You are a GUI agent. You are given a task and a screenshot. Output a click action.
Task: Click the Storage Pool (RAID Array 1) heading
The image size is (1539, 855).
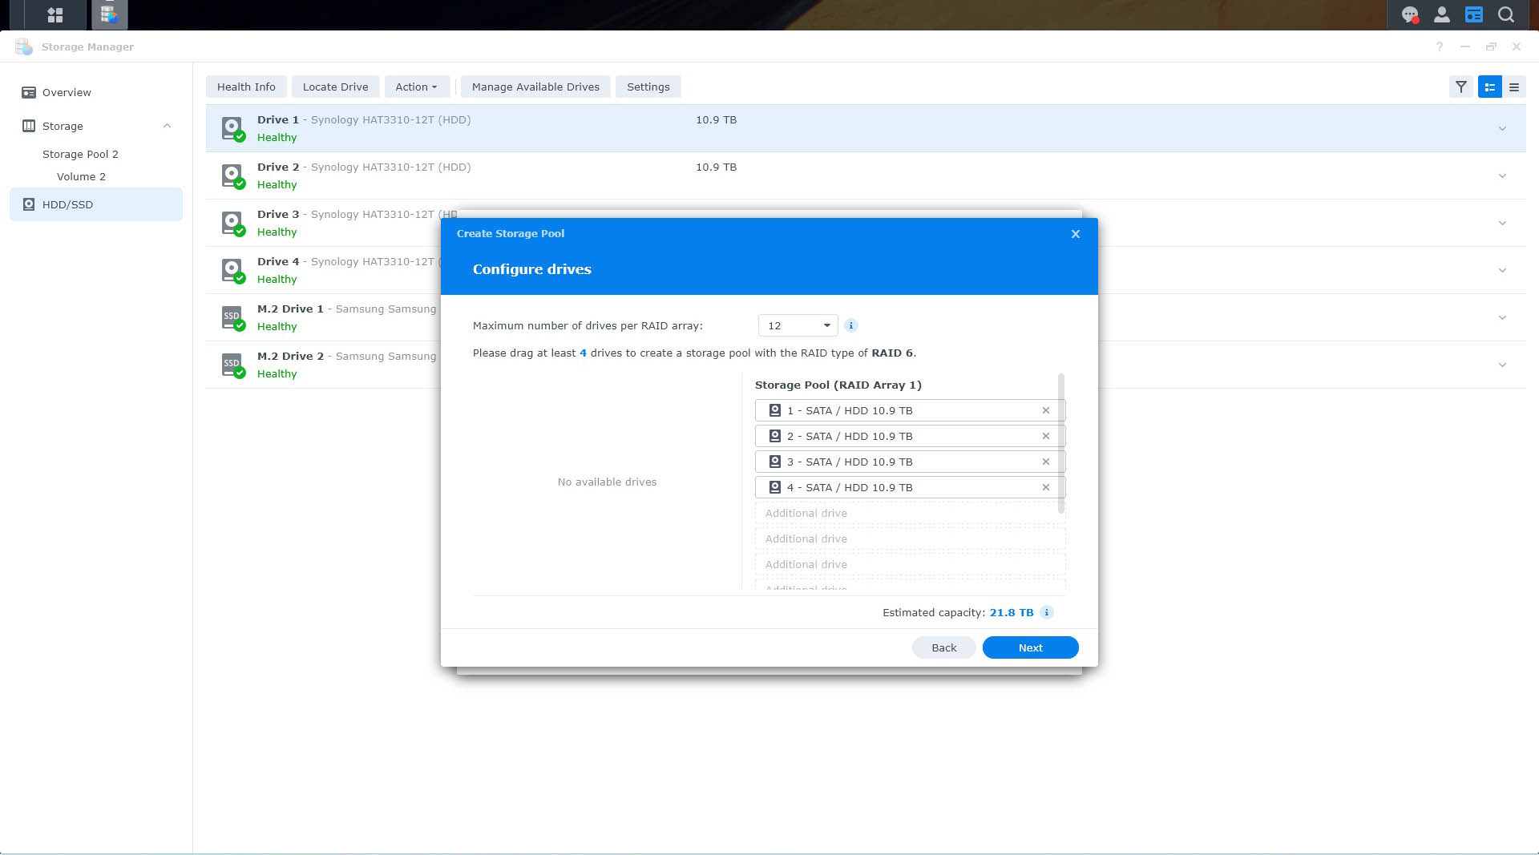pos(838,385)
